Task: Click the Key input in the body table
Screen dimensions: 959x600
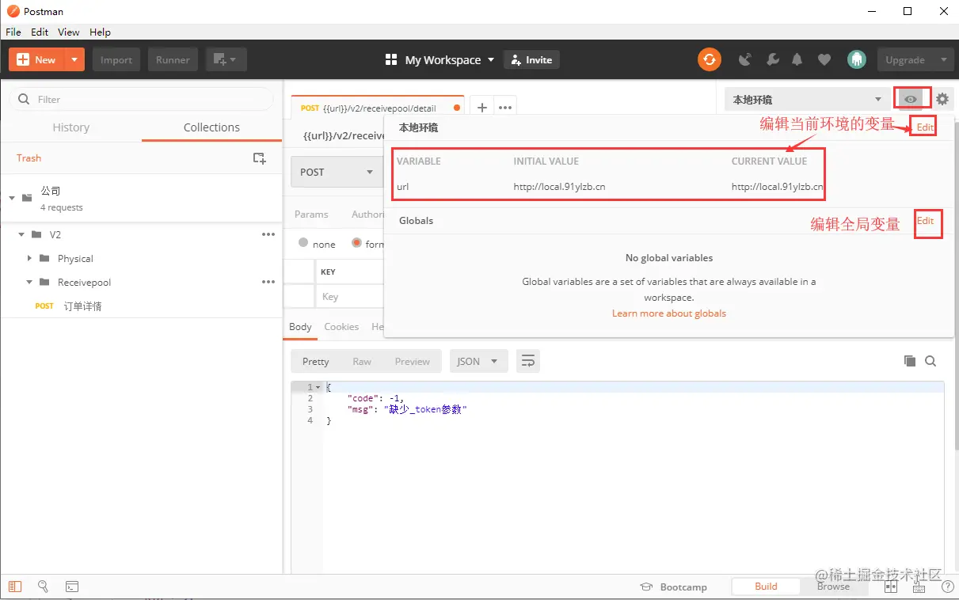Action: (349, 297)
